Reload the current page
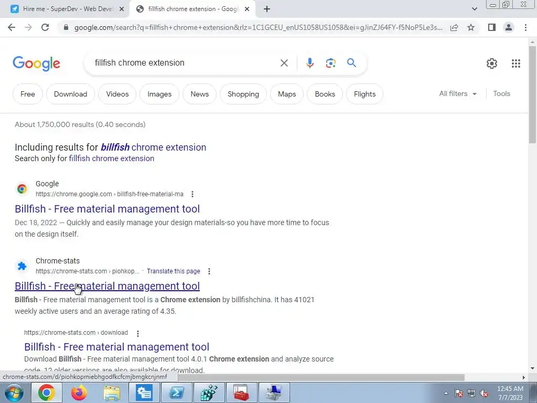537x403 pixels. (45, 27)
